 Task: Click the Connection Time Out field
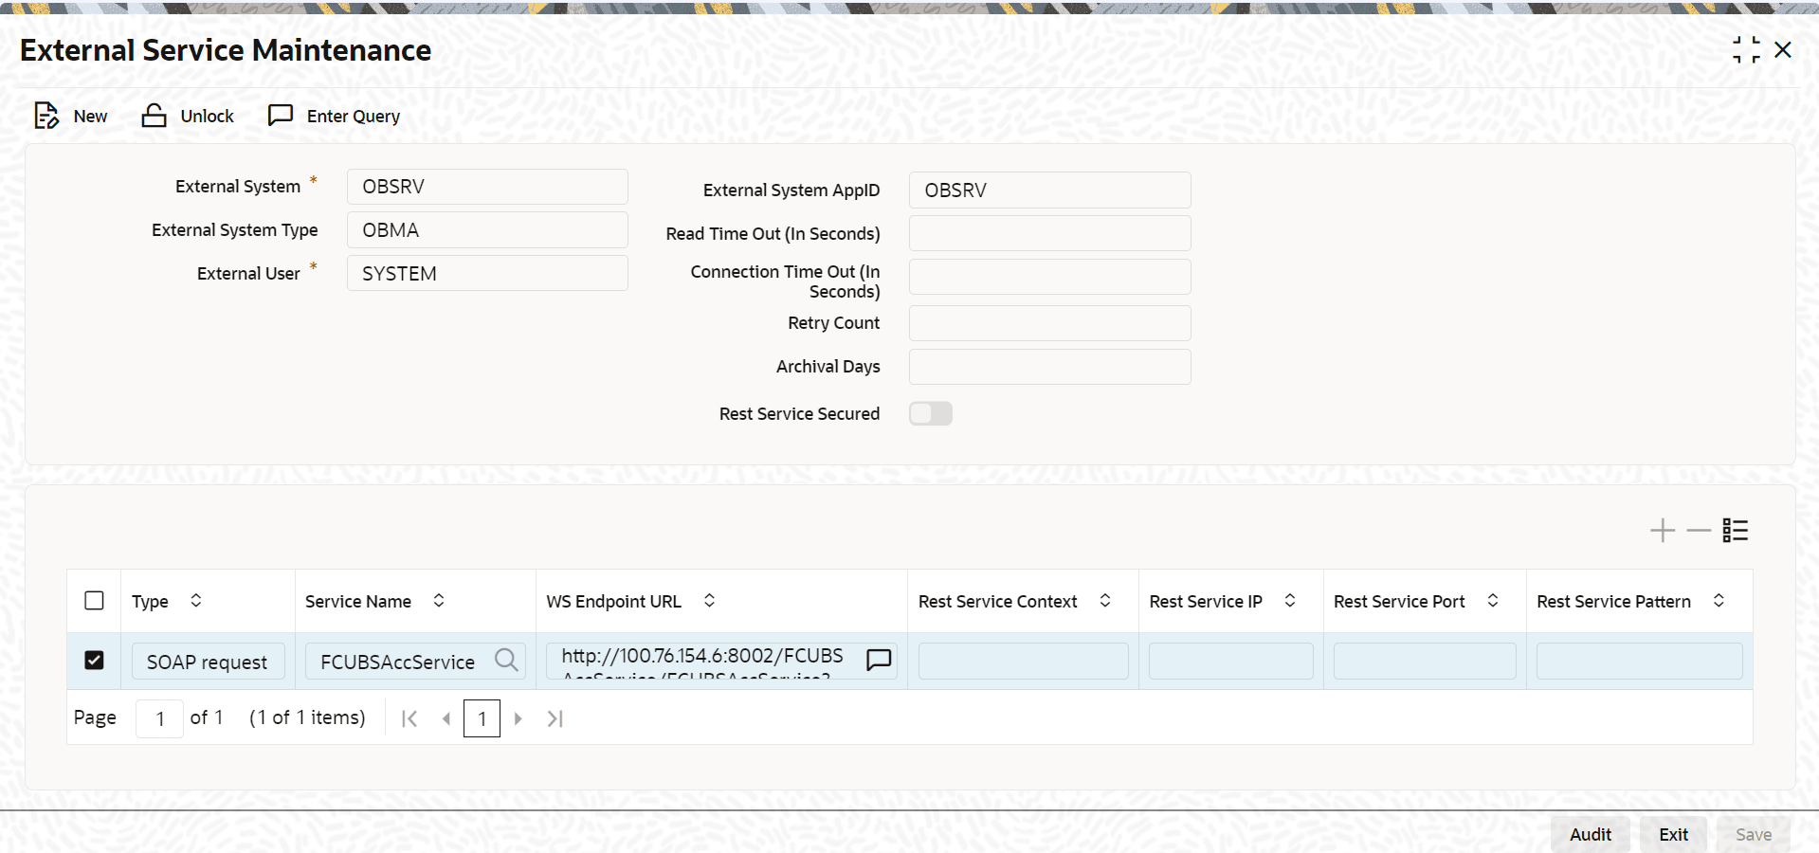pyautogui.click(x=1049, y=277)
